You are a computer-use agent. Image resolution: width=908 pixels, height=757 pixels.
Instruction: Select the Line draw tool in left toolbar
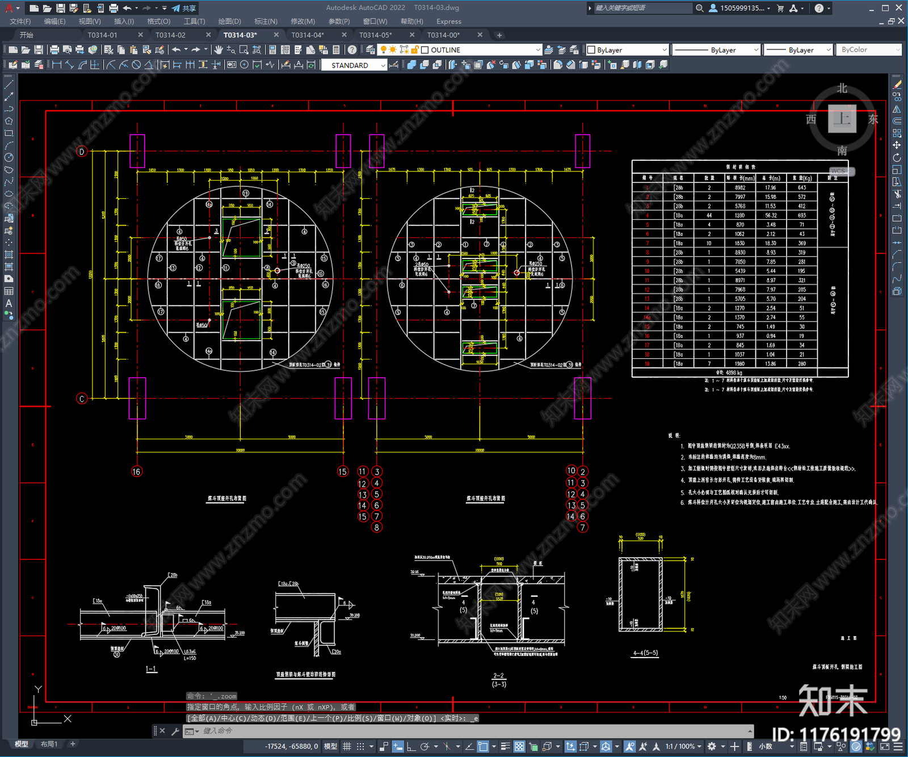(x=9, y=84)
